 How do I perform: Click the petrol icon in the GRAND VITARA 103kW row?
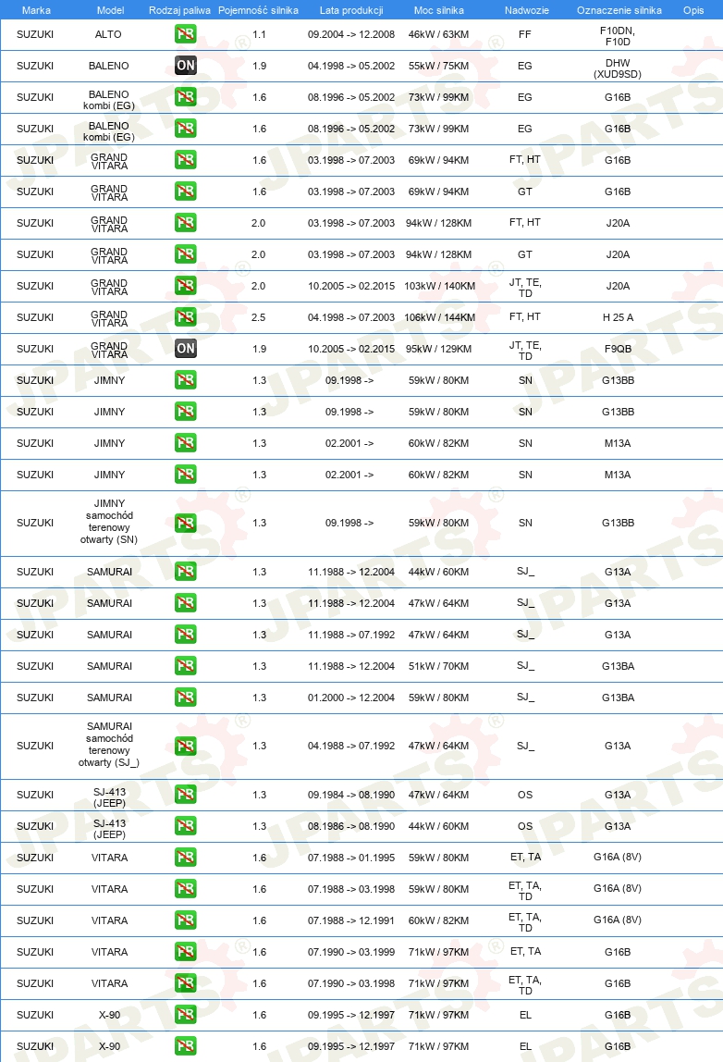[x=186, y=286]
